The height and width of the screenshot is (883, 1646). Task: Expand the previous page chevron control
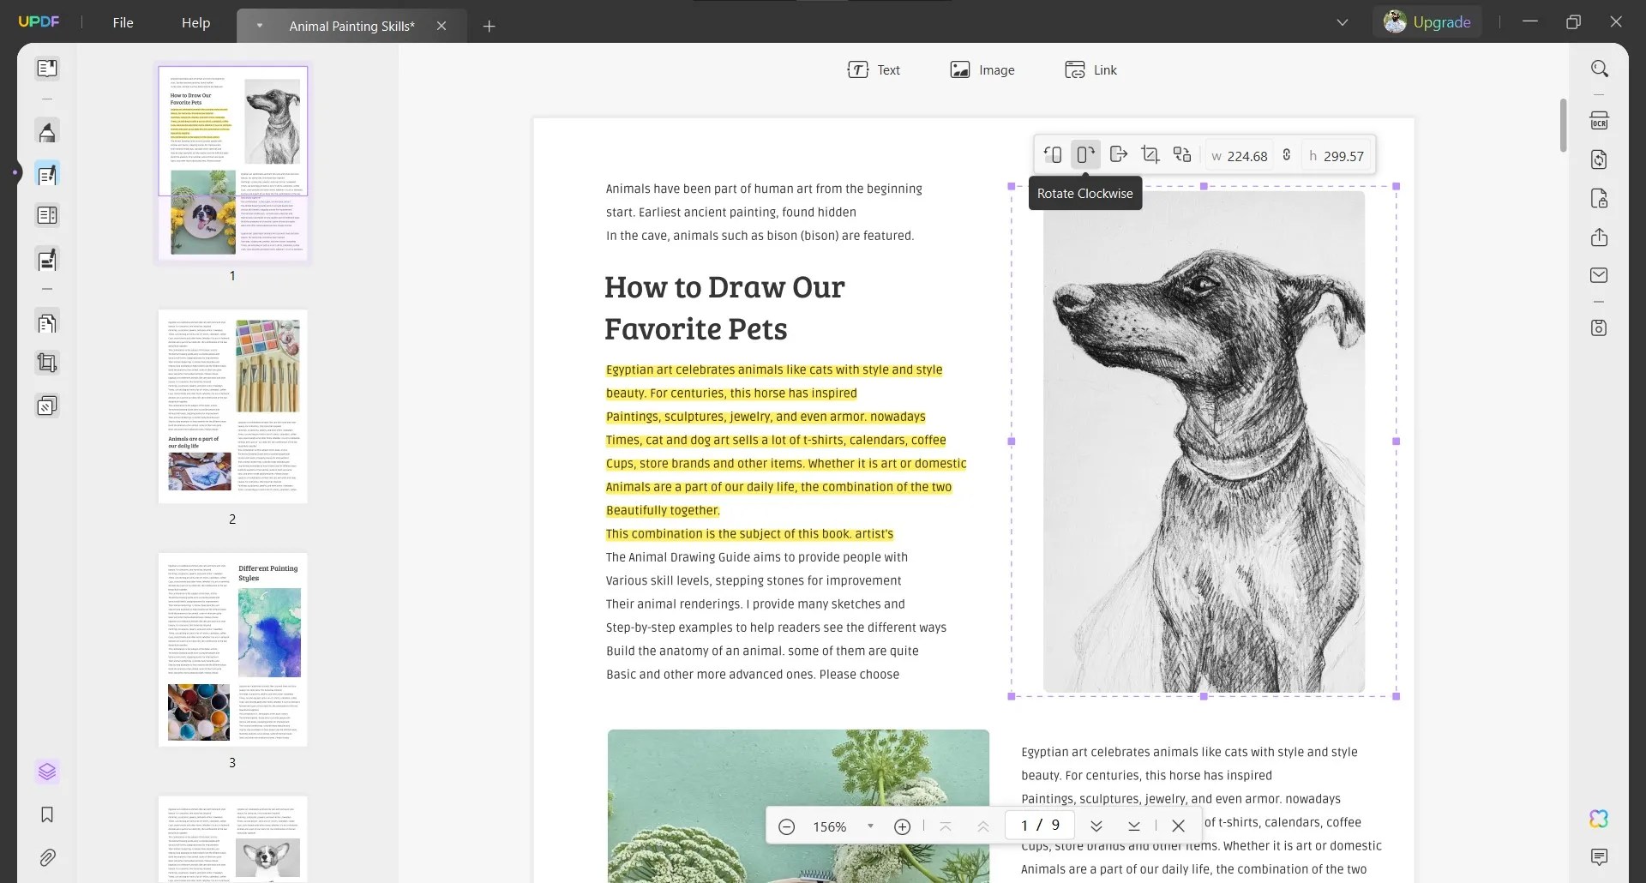click(982, 826)
